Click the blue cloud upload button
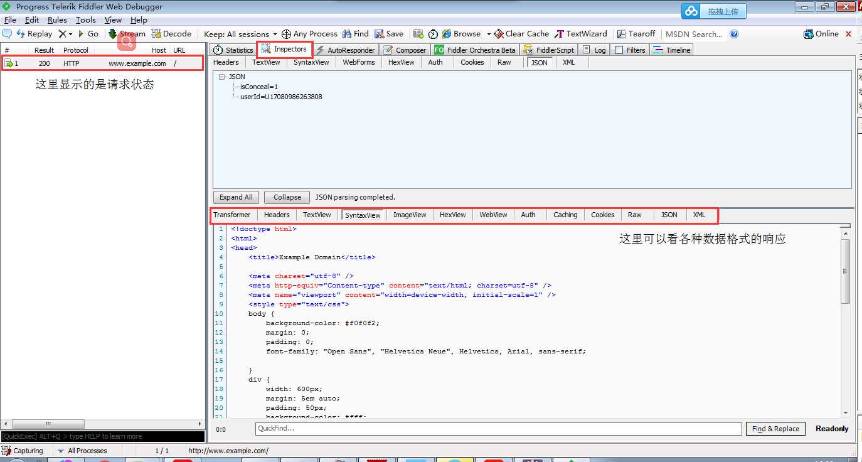The width and height of the screenshot is (862, 462). 714,11
